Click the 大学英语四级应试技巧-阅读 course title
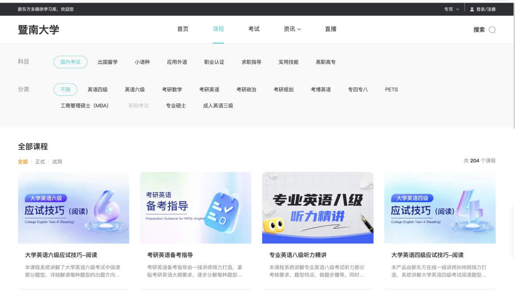 click(427, 255)
